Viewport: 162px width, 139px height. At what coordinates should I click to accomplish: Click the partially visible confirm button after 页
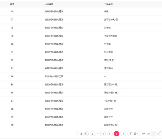coord(161,134)
